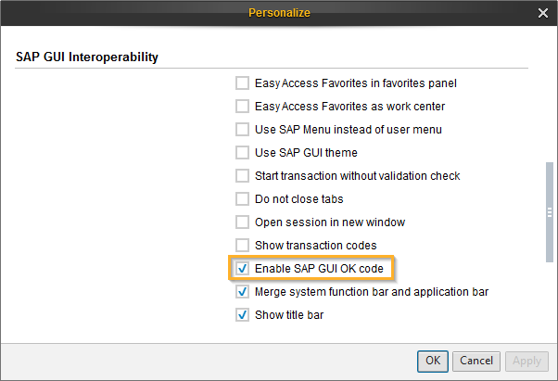Image resolution: width=558 pixels, height=381 pixels.
Task: Enable the Use SAP GUI theme option
Action: coord(243,153)
